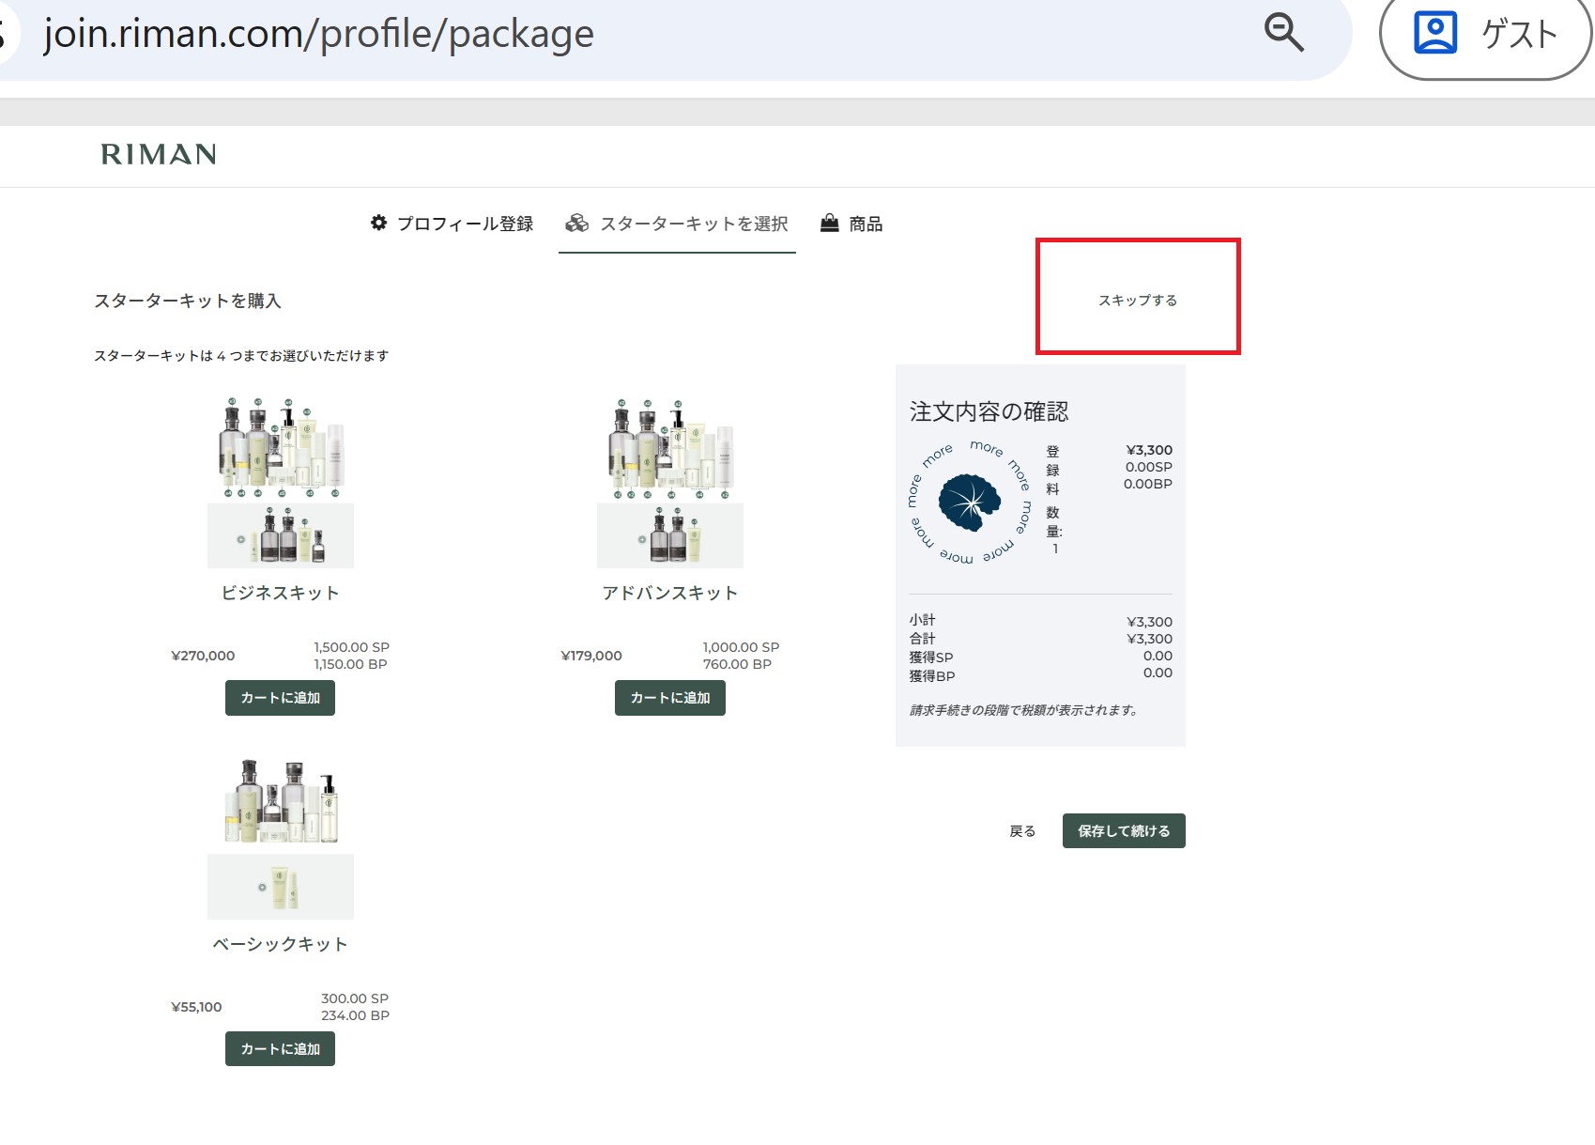Click the 300.00 SP value
This screenshot has height=1145, width=1595.
tap(355, 998)
